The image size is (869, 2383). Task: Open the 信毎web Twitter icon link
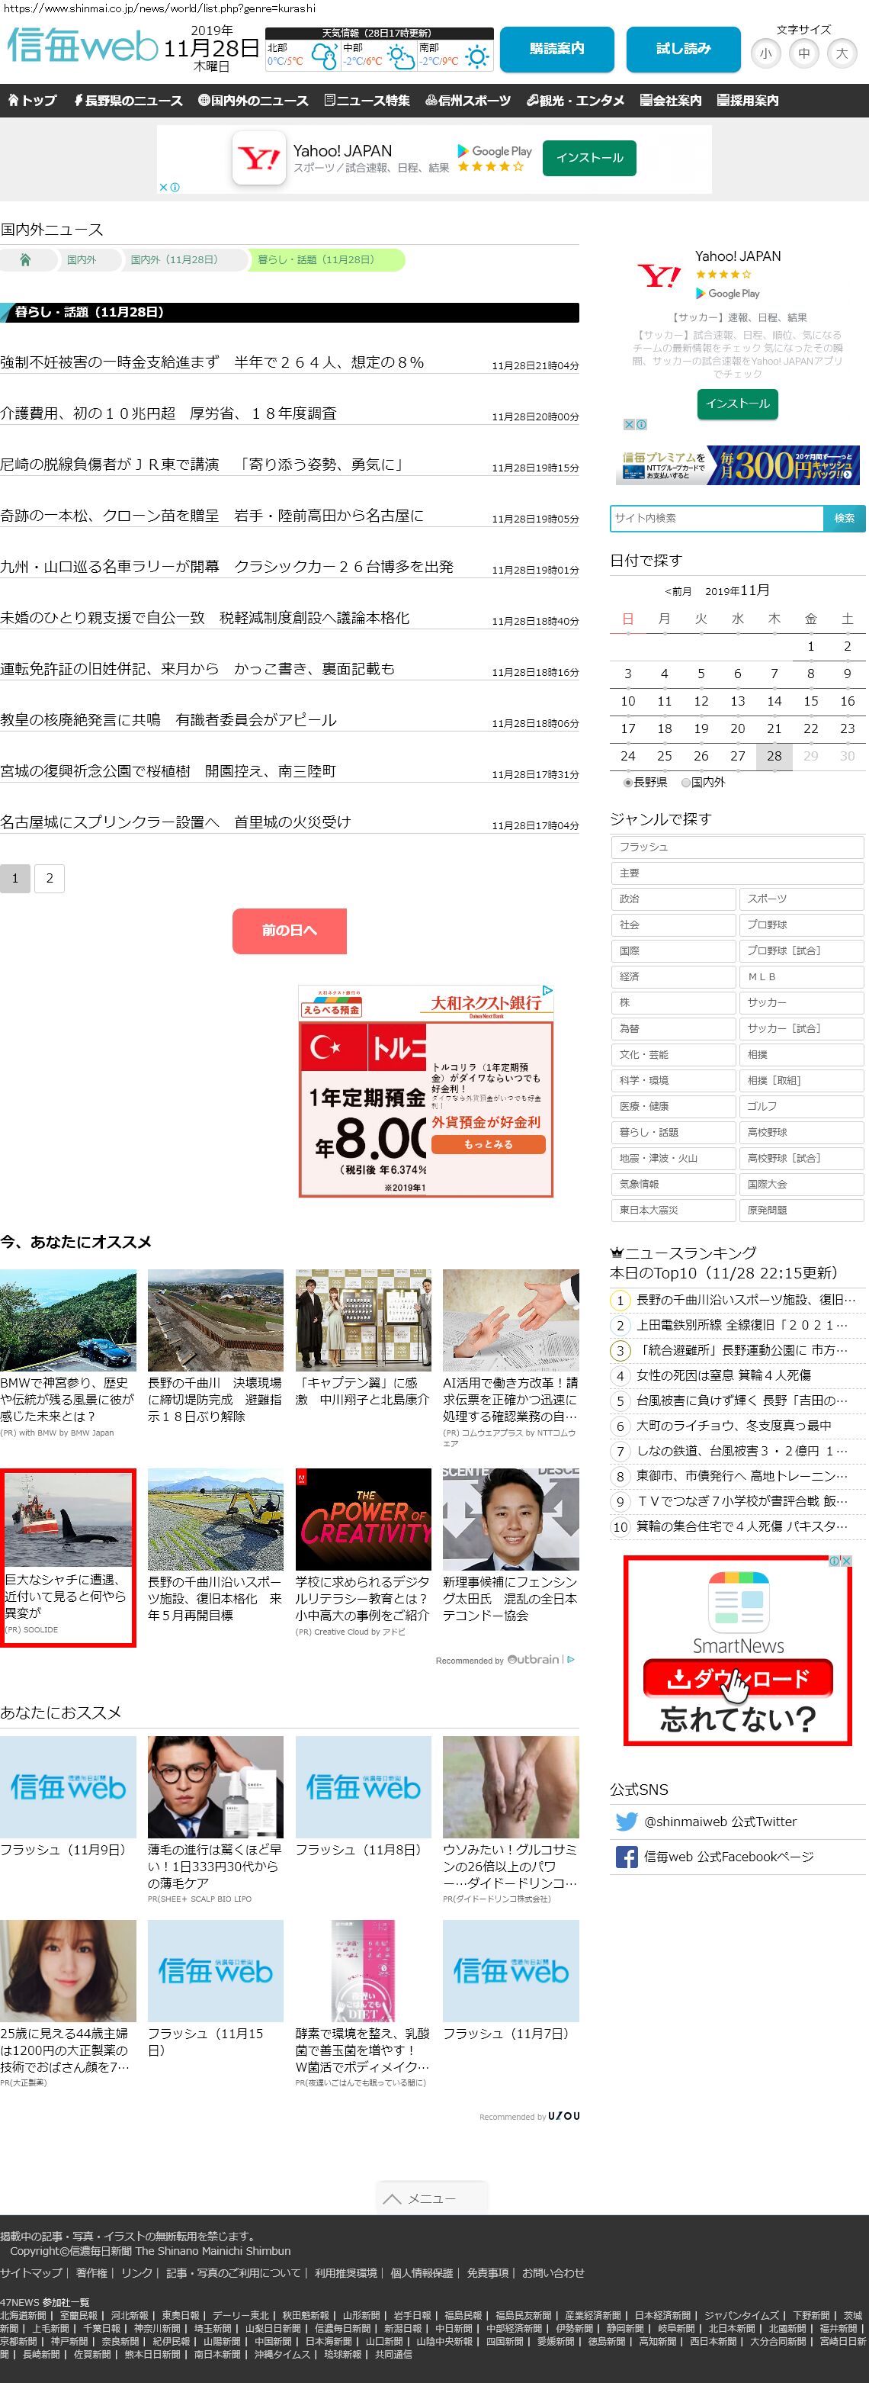[626, 1821]
